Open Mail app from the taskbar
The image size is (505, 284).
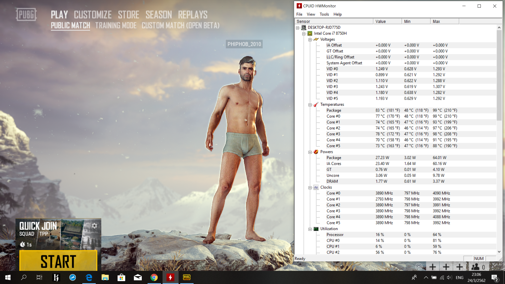tap(138, 277)
